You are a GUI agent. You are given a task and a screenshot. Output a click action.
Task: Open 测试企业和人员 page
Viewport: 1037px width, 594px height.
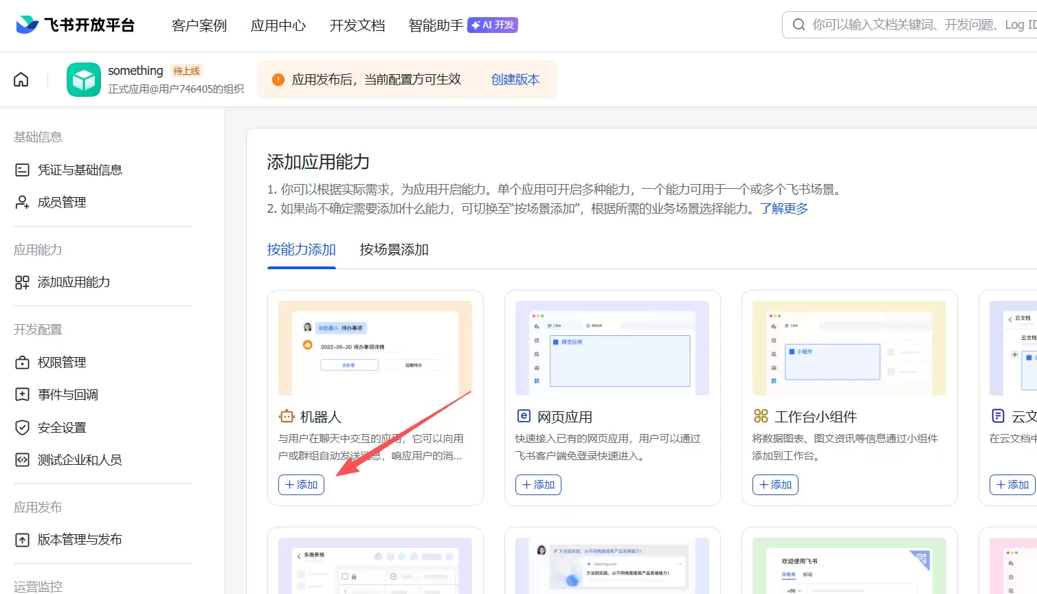[x=79, y=459]
